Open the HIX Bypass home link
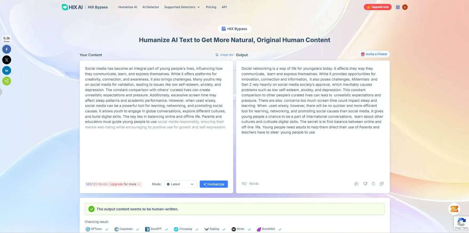Viewport: 469px width, 233px height. tap(98, 7)
